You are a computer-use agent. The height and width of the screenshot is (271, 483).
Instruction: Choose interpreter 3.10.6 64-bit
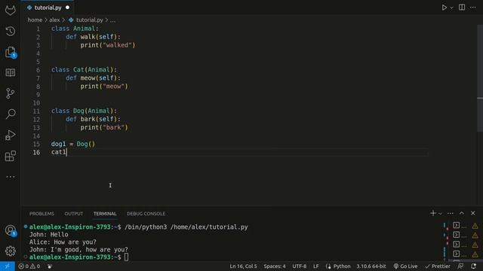(x=371, y=266)
